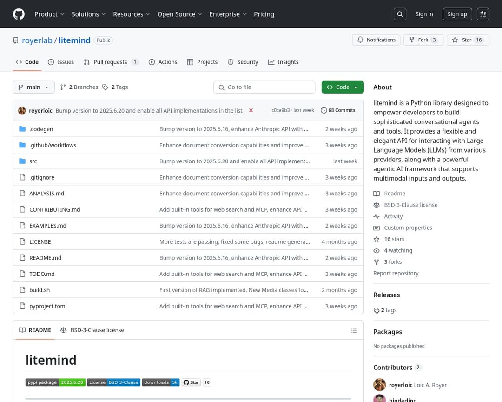
Task: Open the Pricing page
Action: pyautogui.click(x=264, y=14)
